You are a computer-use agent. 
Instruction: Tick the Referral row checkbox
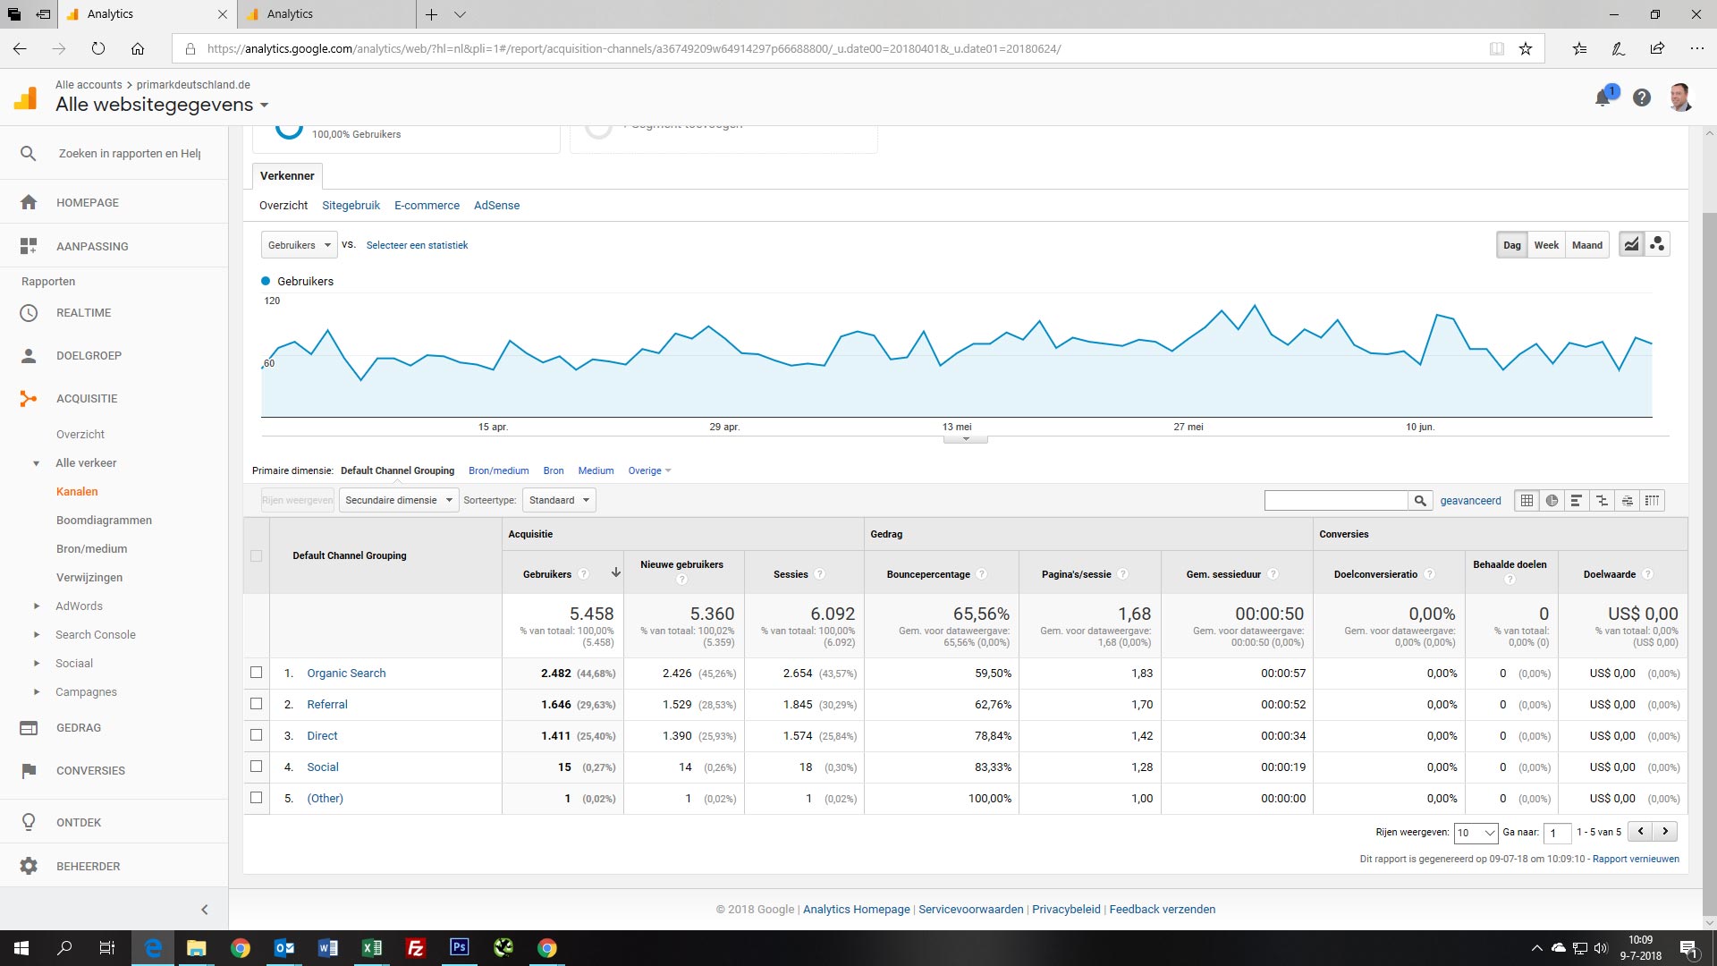(x=256, y=704)
